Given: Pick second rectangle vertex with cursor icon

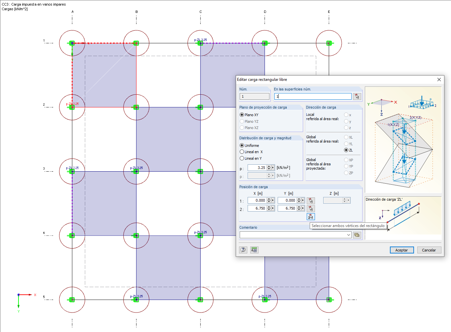Looking at the screenshot, I should point(311,209).
